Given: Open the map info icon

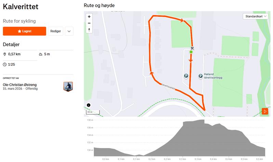Looking at the screenshot, I should (x=88, y=105).
